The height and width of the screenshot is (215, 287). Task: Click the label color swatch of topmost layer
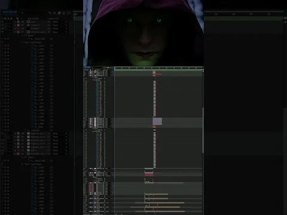18,21
